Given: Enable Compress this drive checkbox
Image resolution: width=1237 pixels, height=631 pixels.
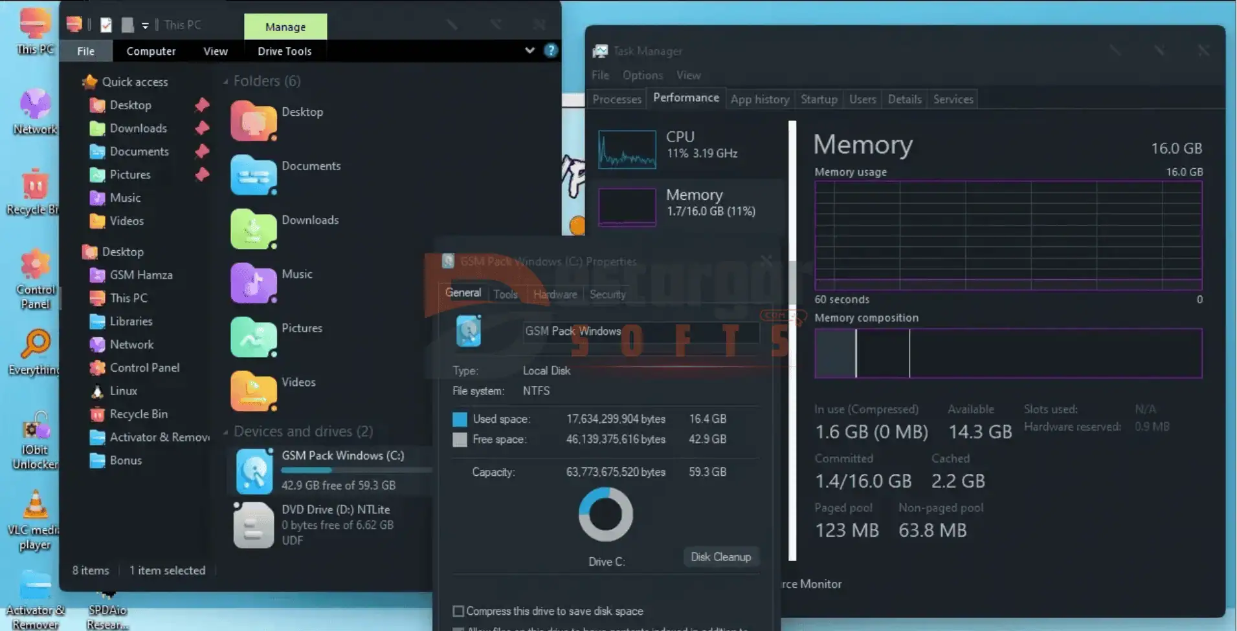Looking at the screenshot, I should point(458,611).
